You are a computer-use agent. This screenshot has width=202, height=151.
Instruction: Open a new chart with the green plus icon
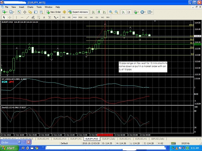click(4, 12)
